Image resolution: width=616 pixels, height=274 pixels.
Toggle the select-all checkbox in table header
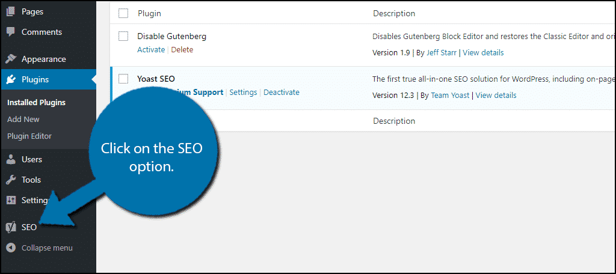(x=123, y=13)
